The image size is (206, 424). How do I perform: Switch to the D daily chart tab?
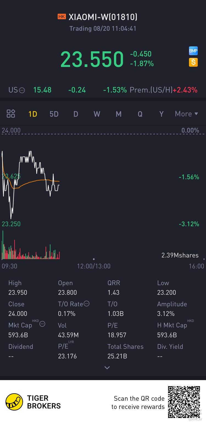(x=76, y=114)
